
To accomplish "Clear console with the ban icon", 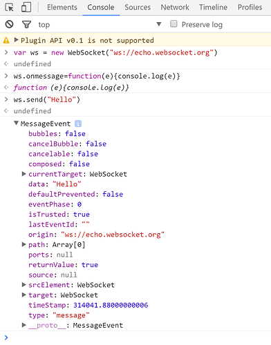I will (x=9, y=24).
